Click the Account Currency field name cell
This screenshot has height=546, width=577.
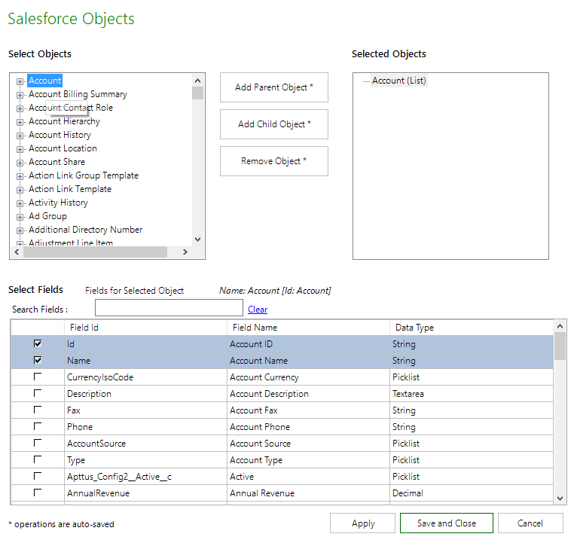[308, 377]
